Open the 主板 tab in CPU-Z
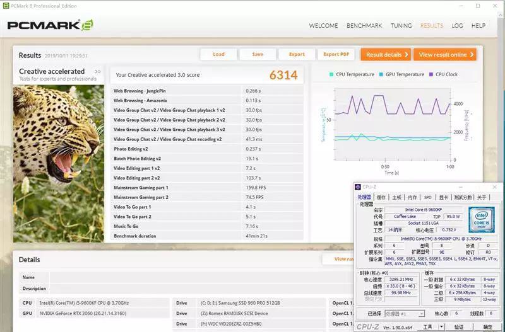 [x=397, y=197]
